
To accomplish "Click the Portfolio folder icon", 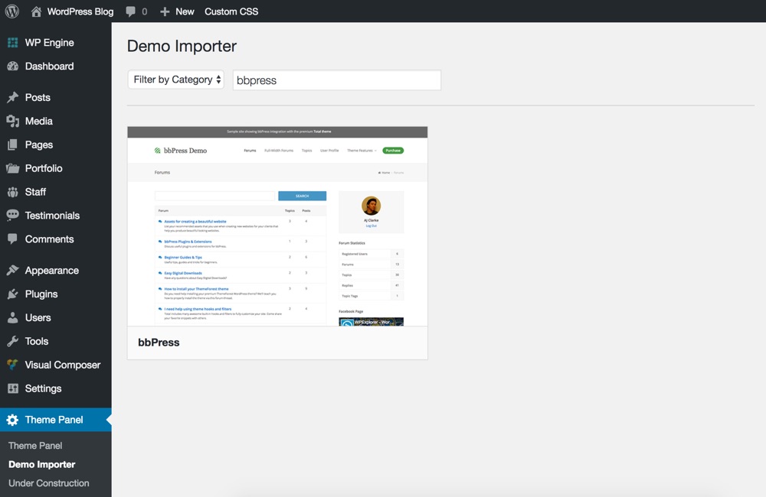I will point(13,168).
